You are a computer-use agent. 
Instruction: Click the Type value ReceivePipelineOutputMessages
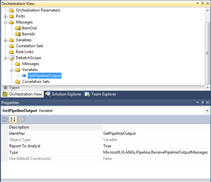click(x=156, y=152)
